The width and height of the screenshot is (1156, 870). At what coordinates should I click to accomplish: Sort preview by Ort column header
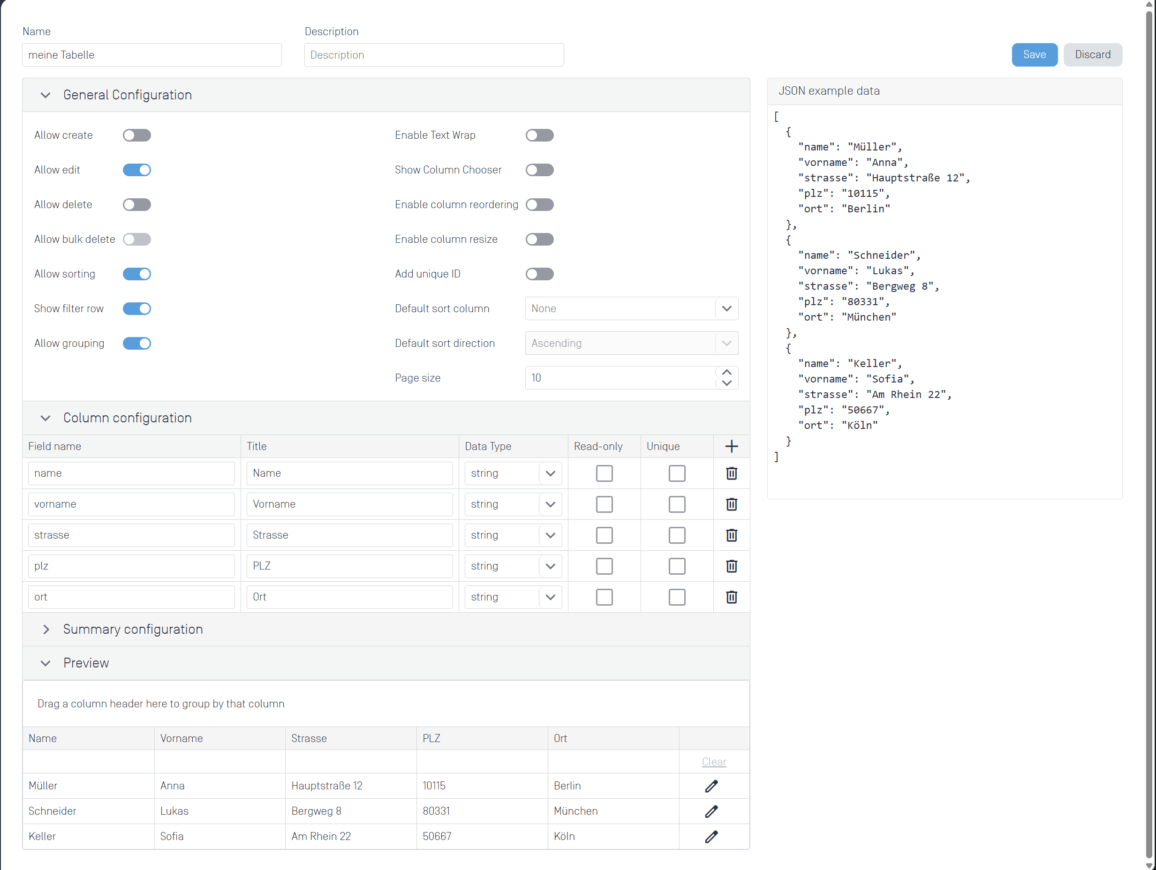[x=613, y=738]
